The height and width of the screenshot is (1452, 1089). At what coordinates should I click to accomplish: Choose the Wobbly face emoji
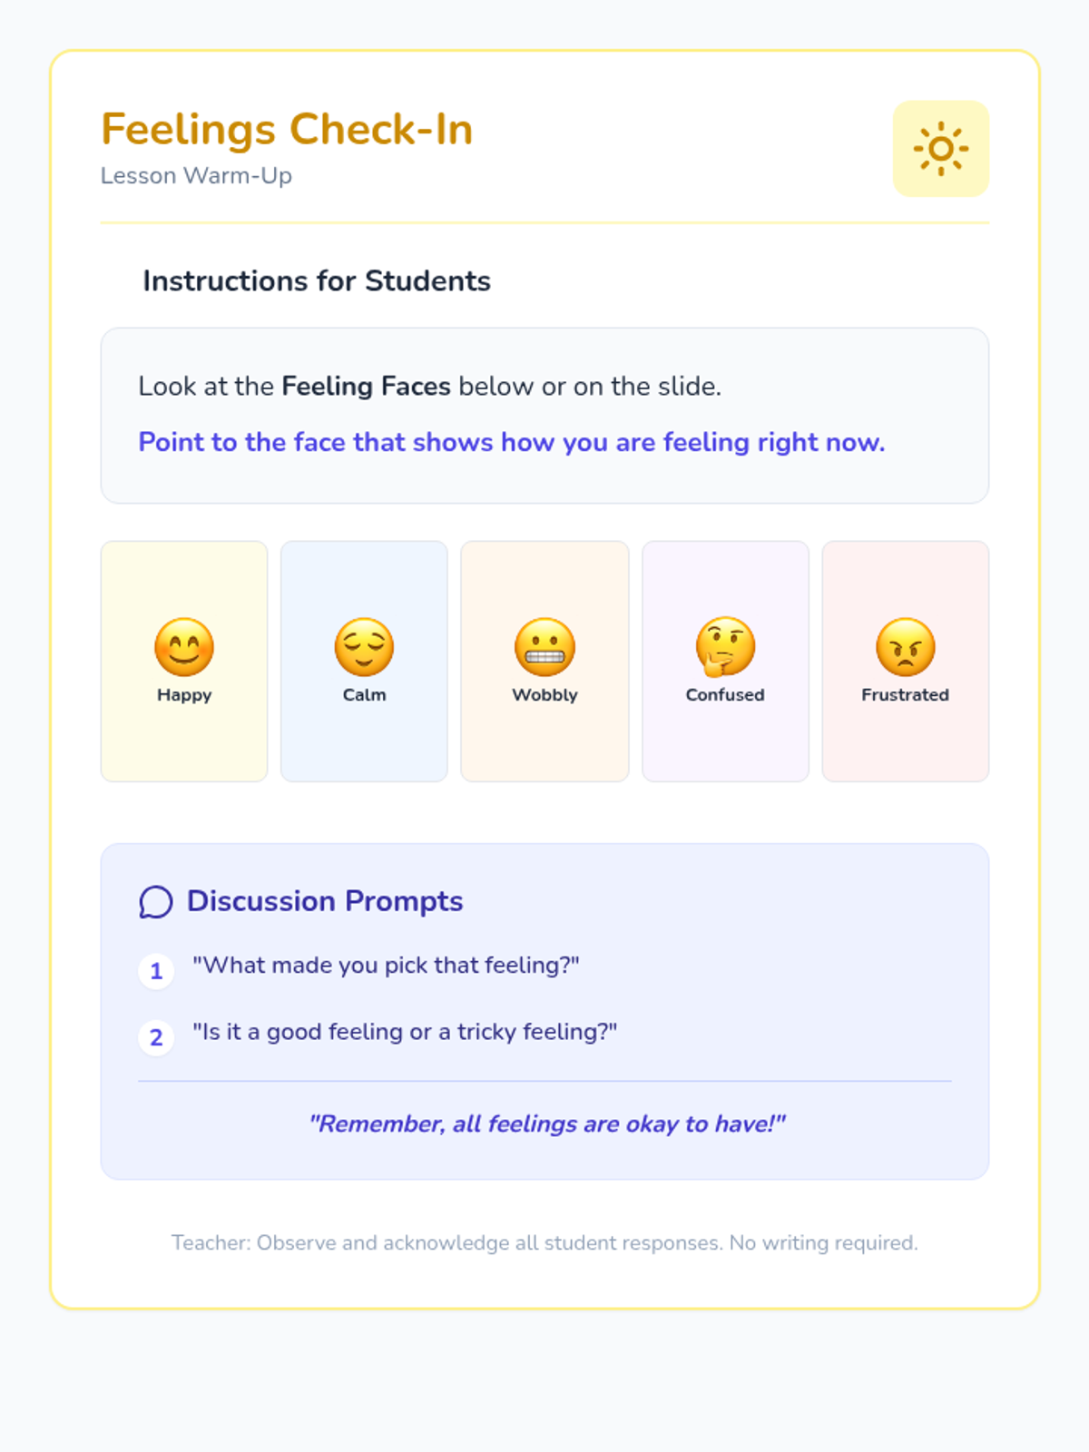(544, 647)
